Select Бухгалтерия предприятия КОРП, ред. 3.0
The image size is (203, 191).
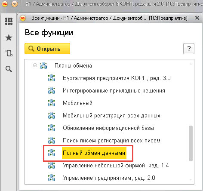click(x=117, y=78)
